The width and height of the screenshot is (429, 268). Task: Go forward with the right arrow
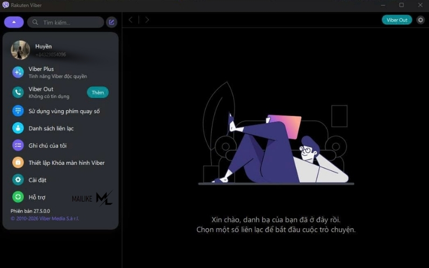pos(147,20)
